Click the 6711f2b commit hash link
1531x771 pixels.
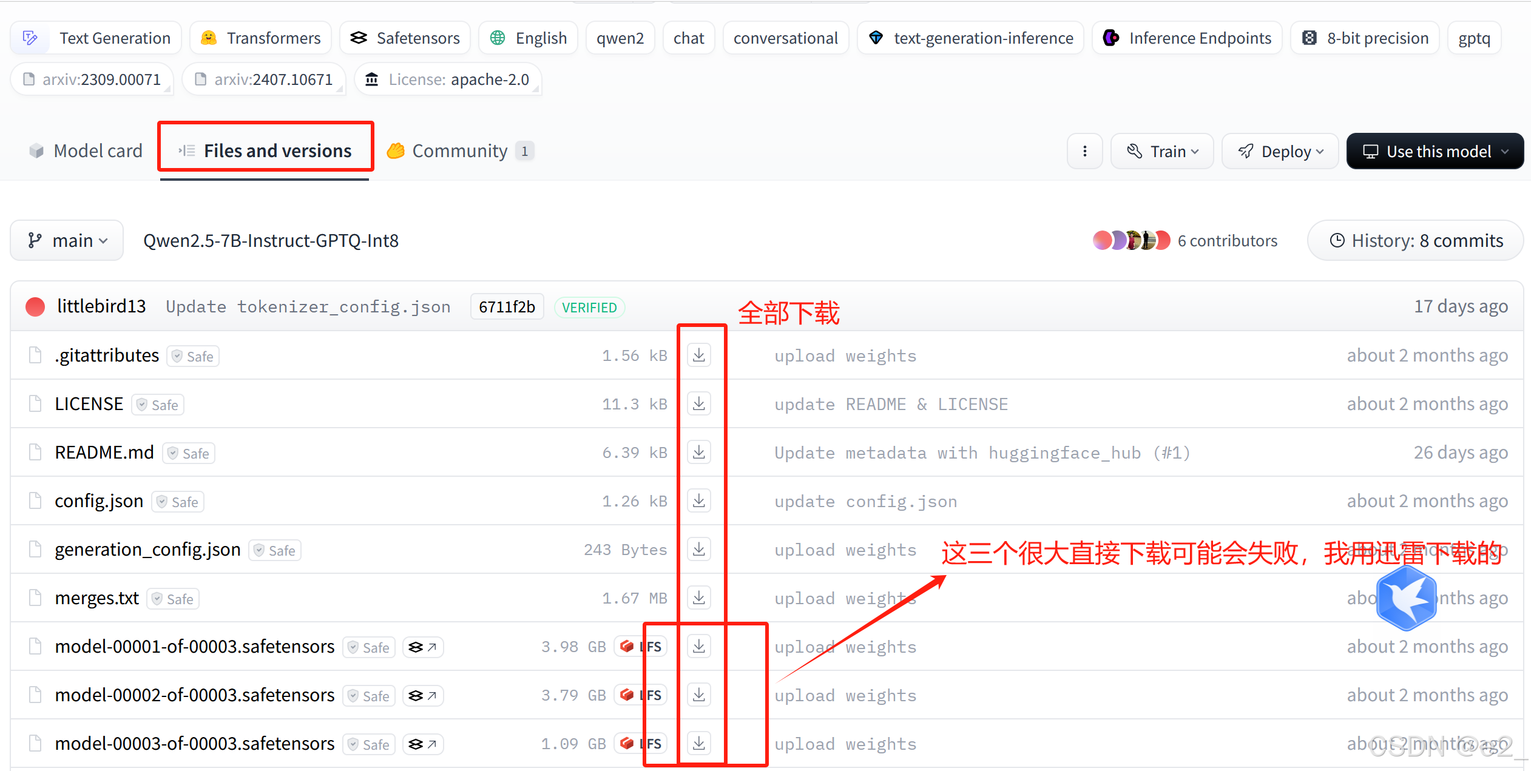[507, 307]
